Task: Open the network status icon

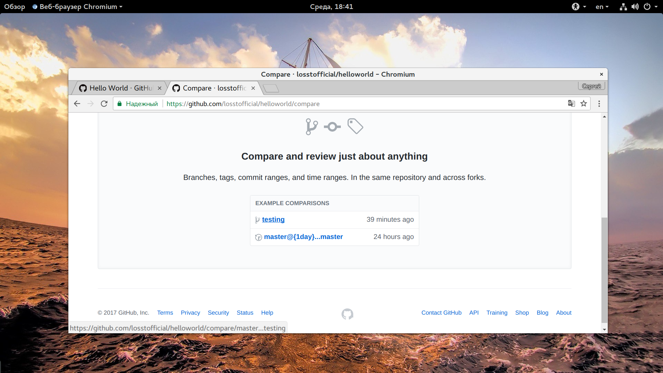Action: pyautogui.click(x=623, y=7)
